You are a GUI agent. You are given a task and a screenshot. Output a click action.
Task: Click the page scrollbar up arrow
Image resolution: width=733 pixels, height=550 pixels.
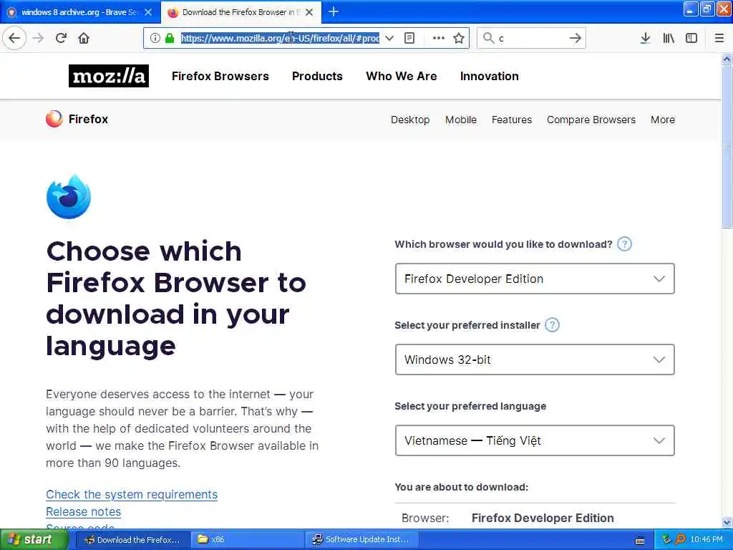(x=727, y=59)
